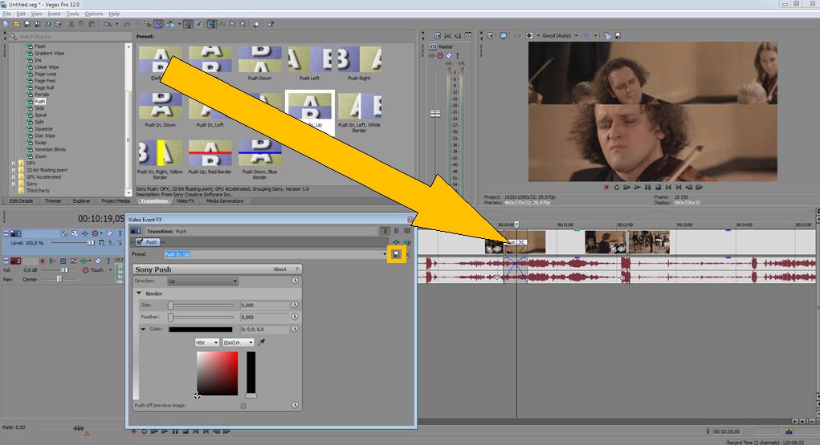Tick the Push off previous image checkbox
This screenshot has width=820, height=445.
coord(243,406)
